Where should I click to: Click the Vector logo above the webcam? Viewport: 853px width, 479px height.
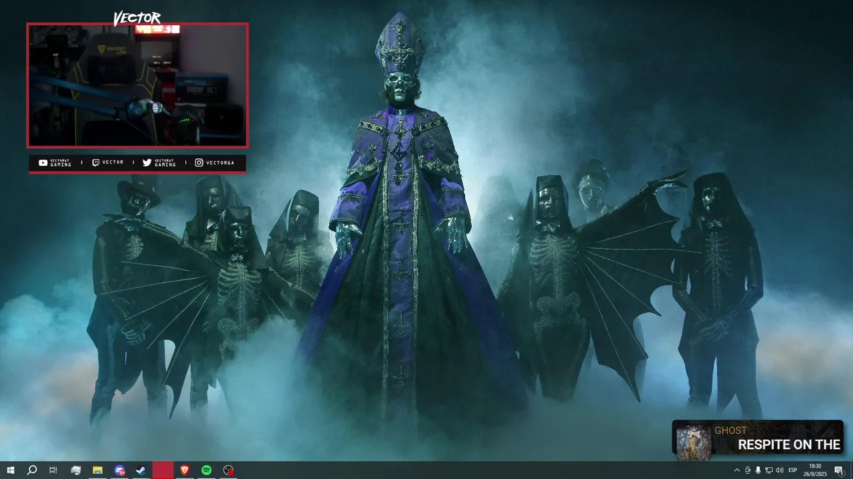click(137, 18)
